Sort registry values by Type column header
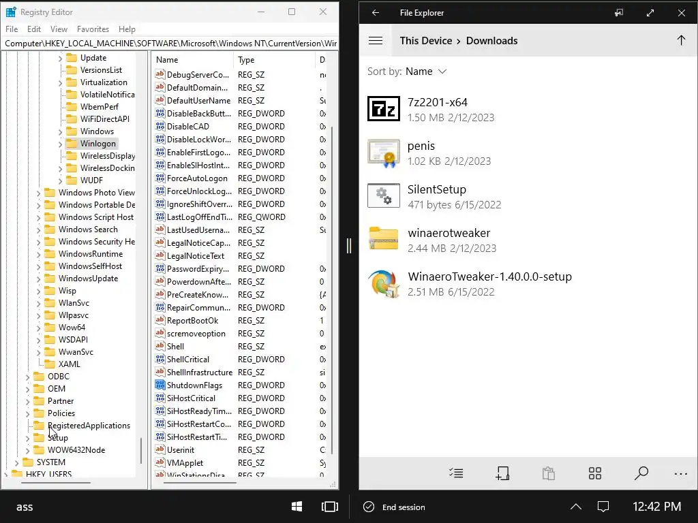This screenshot has width=698, height=523. tap(274, 60)
